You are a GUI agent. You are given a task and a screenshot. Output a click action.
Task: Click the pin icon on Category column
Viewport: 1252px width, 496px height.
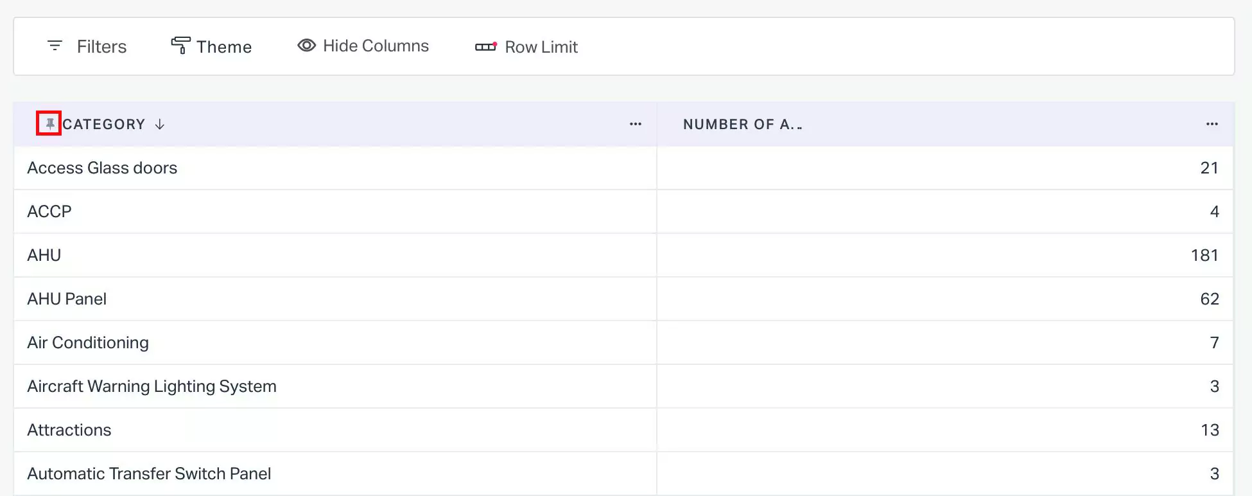tap(49, 123)
